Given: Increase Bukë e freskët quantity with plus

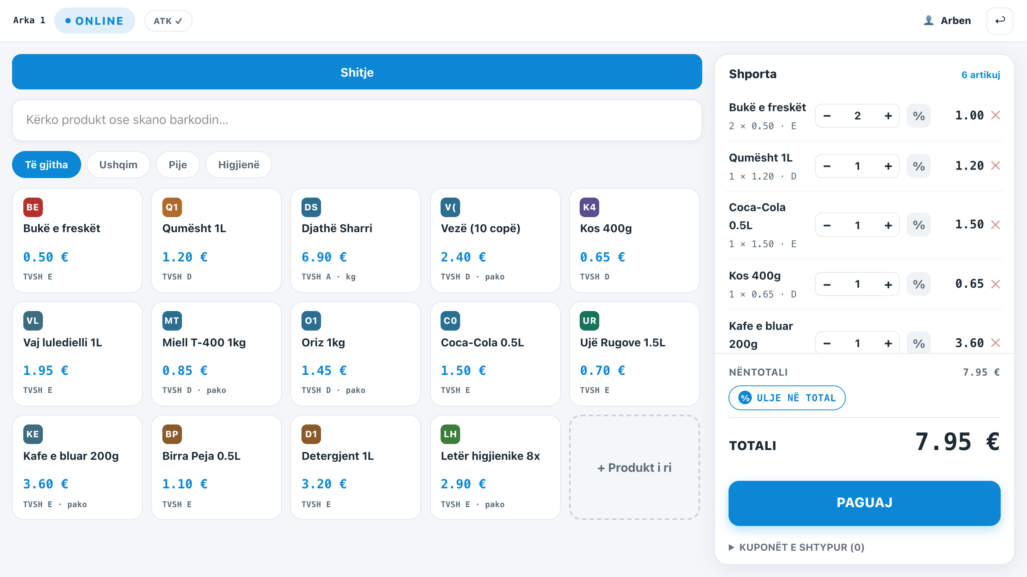Looking at the screenshot, I should point(888,116).
